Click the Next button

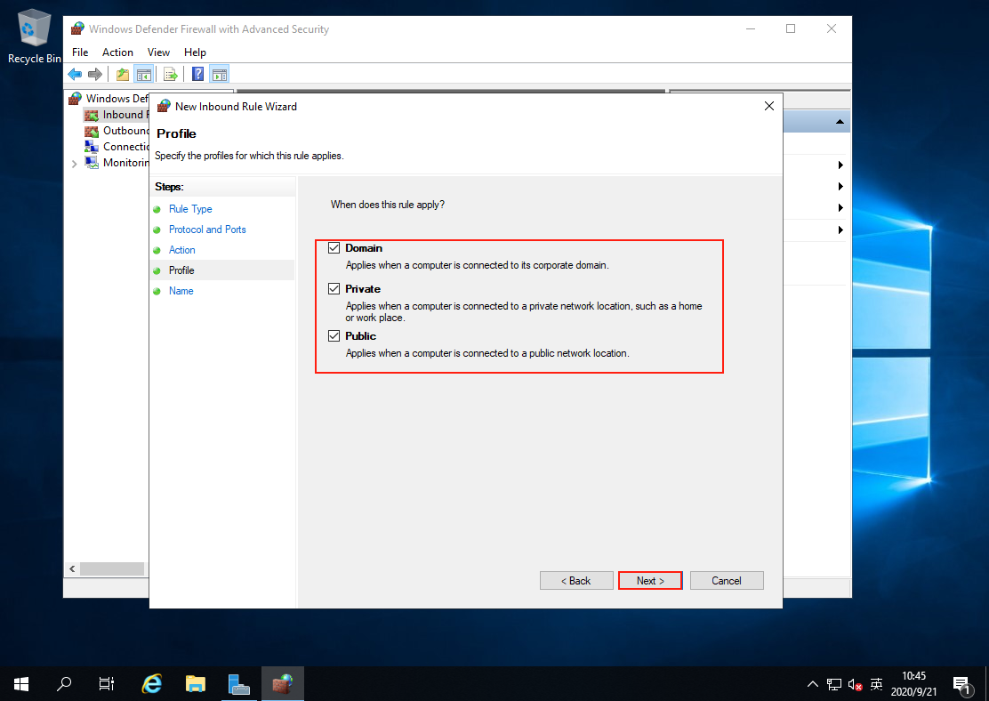tap(650, 581)
